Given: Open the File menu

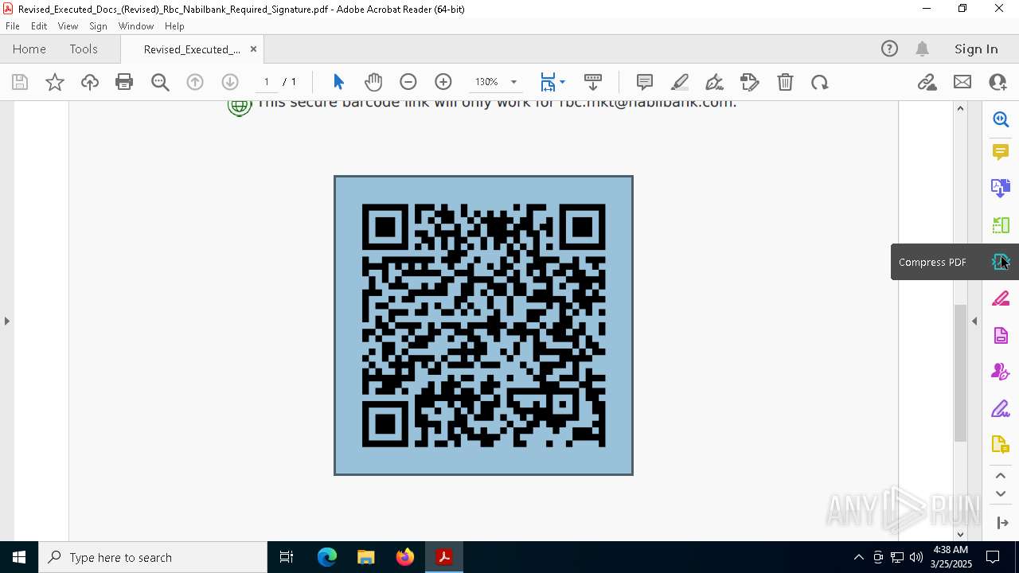Looking at the screenshot, I should (13, 26).
